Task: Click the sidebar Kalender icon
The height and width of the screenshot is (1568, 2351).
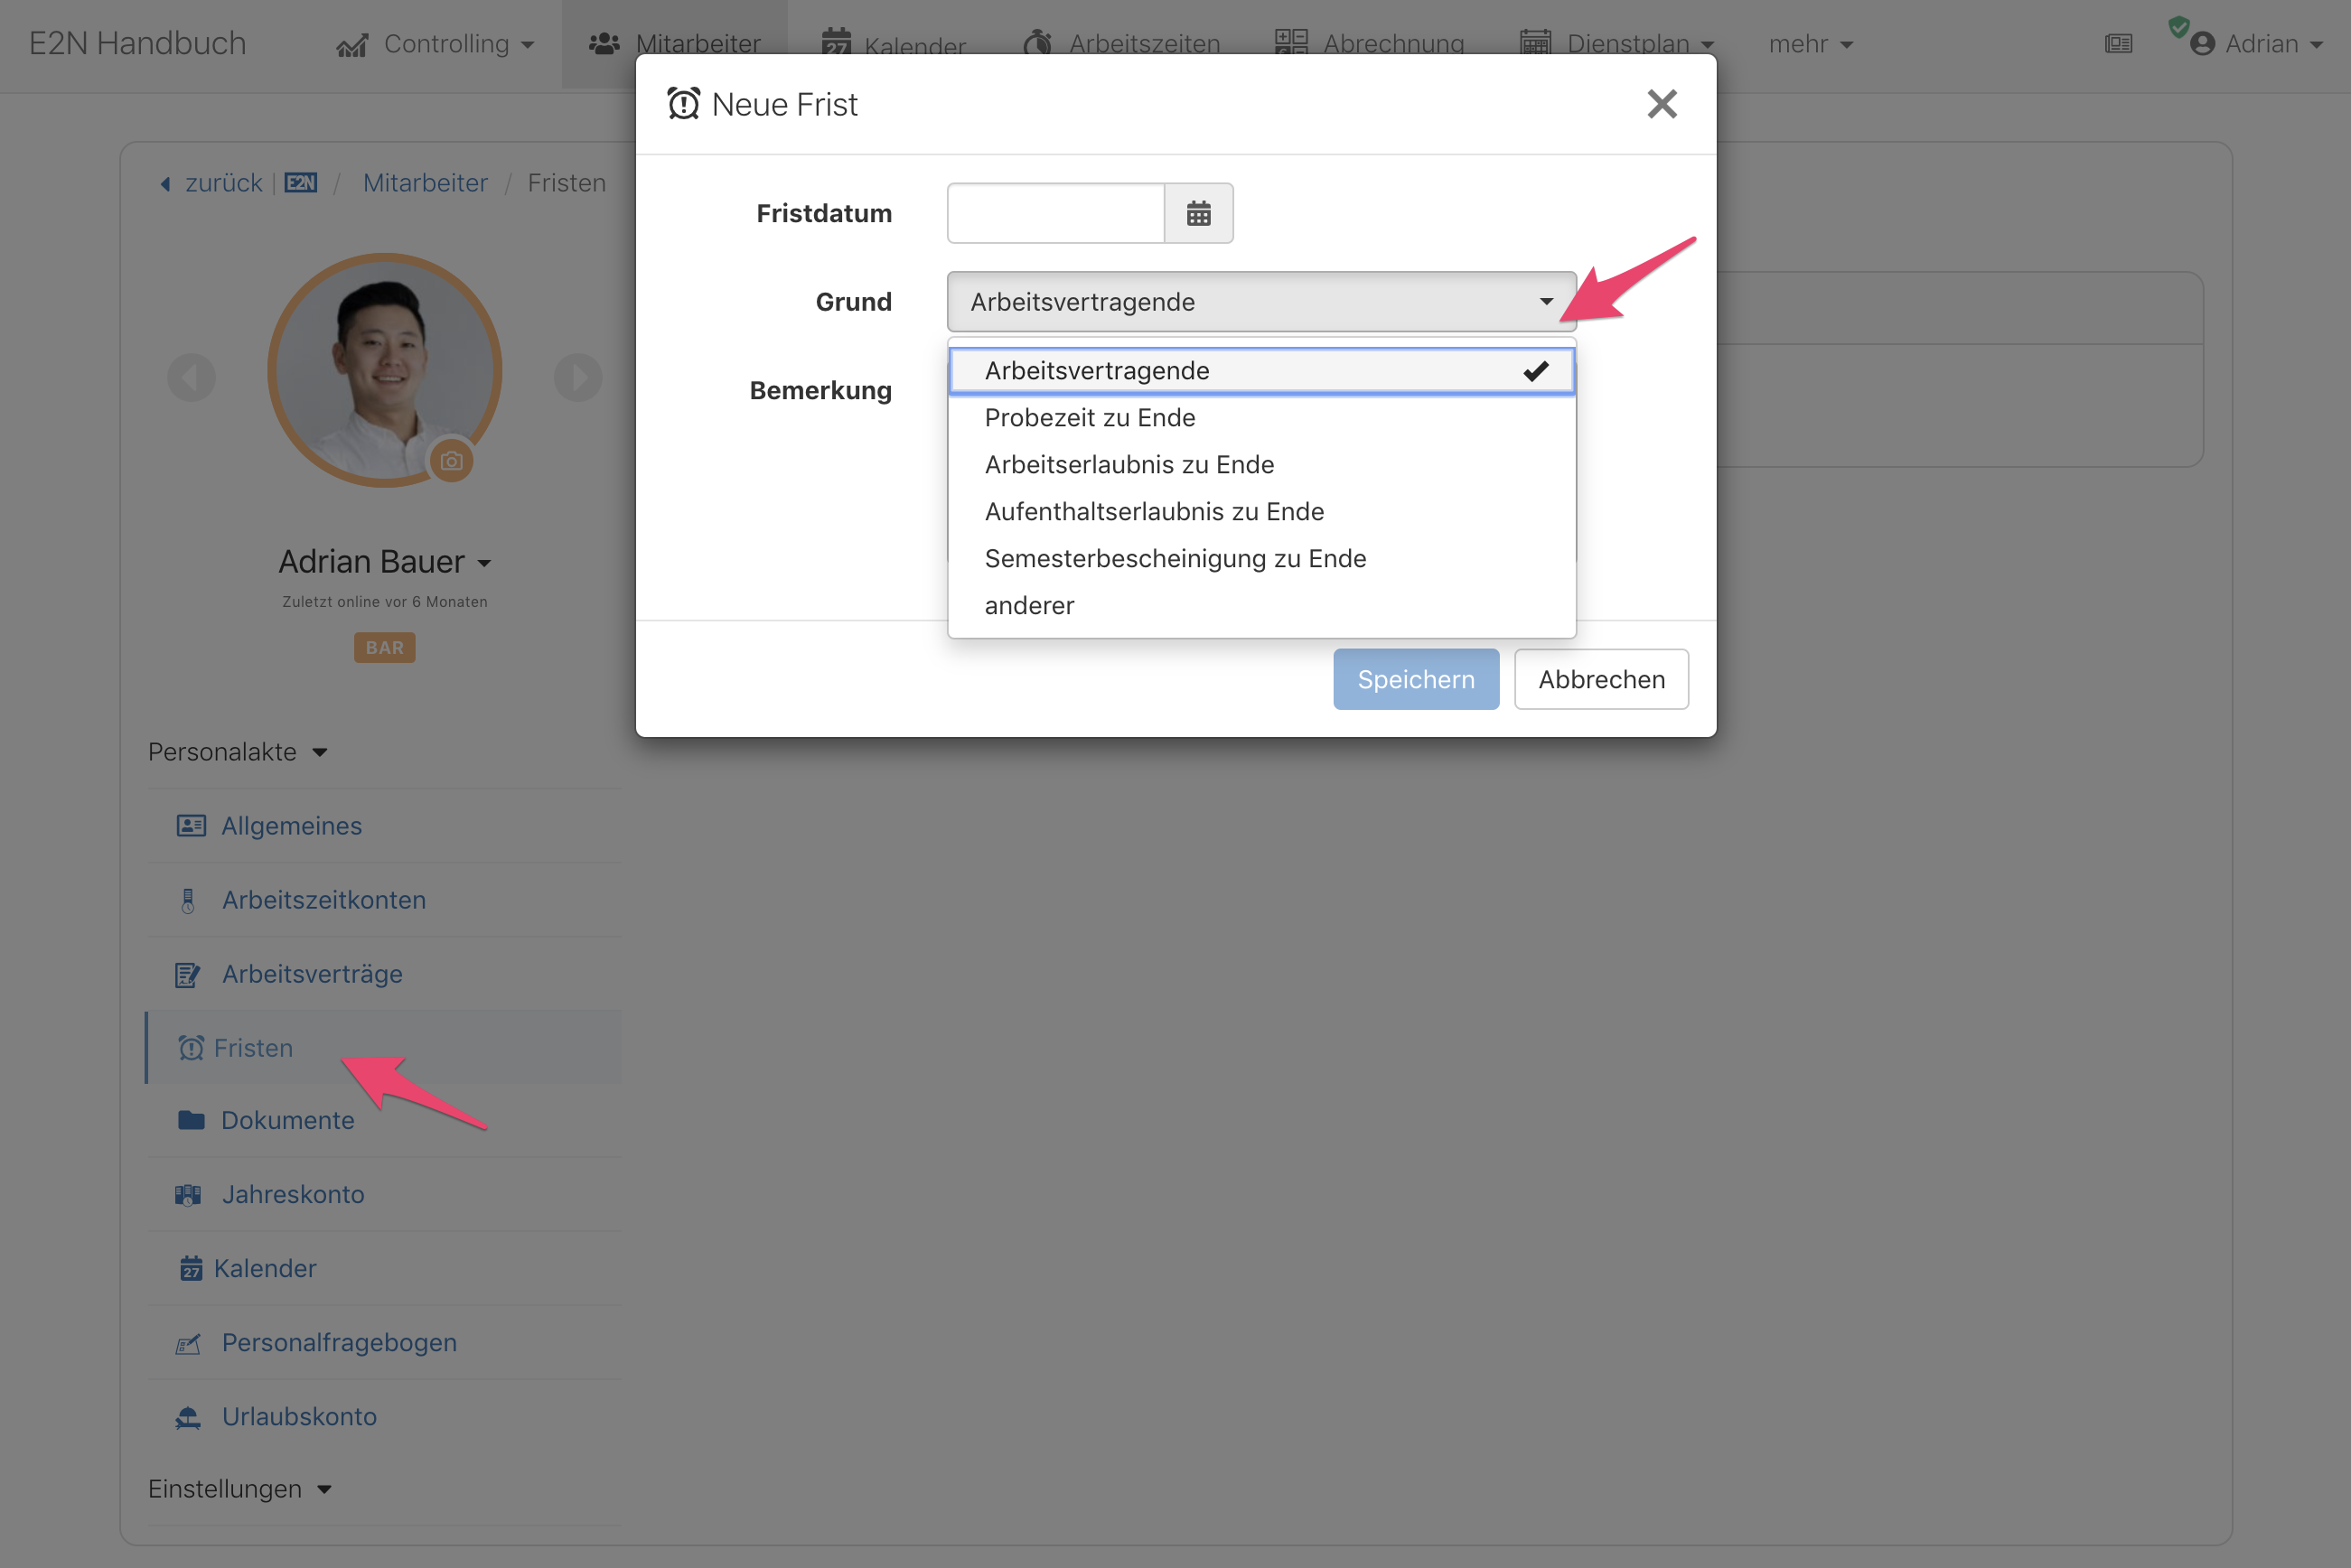Action: click(191, 1269)
